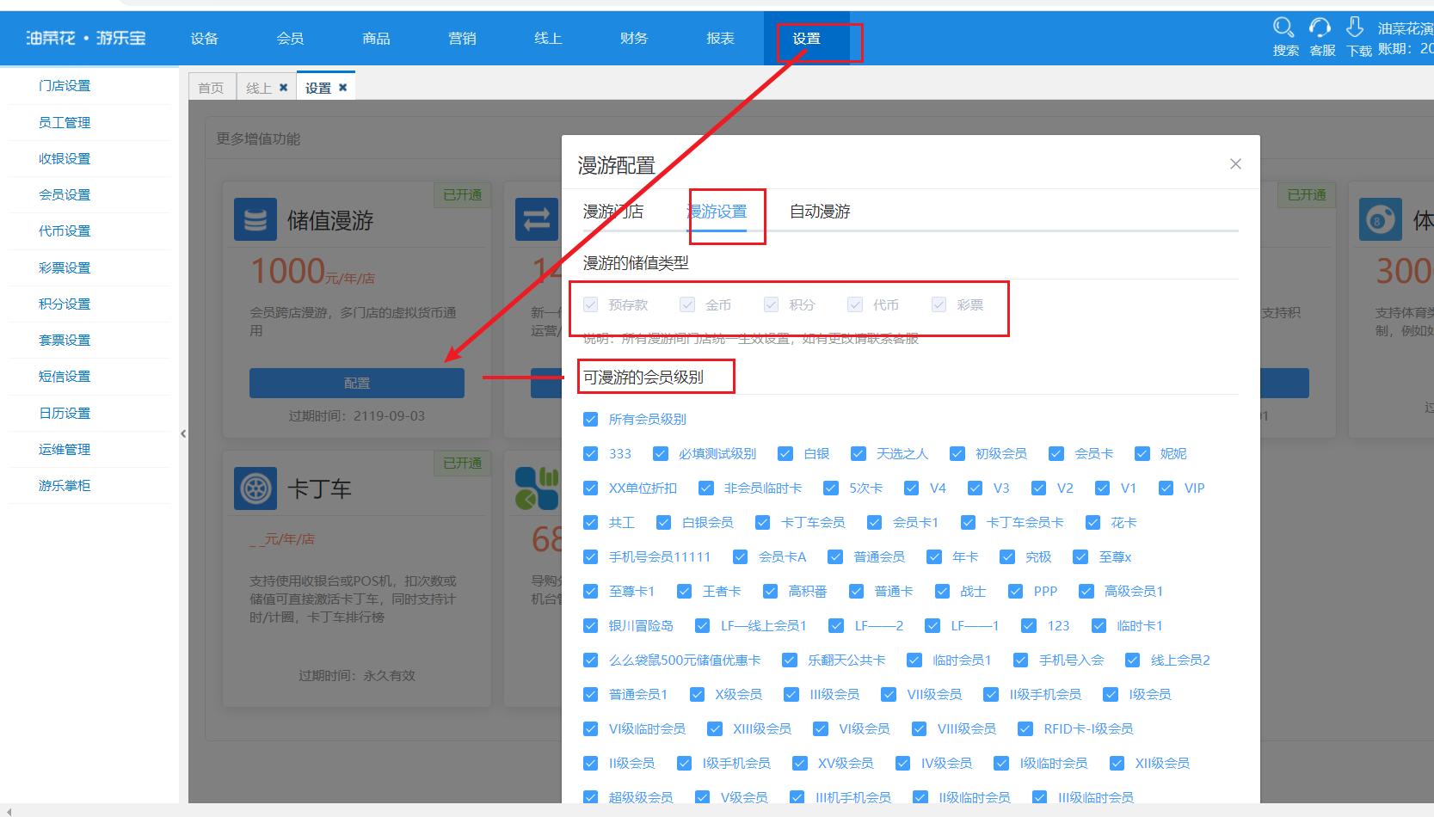The width and height of the screenshot is (1434, 817).
Task: Toggle the 卡丁车会员卡 checkbox
Action: pyautogui.click(x=968, y=523)
